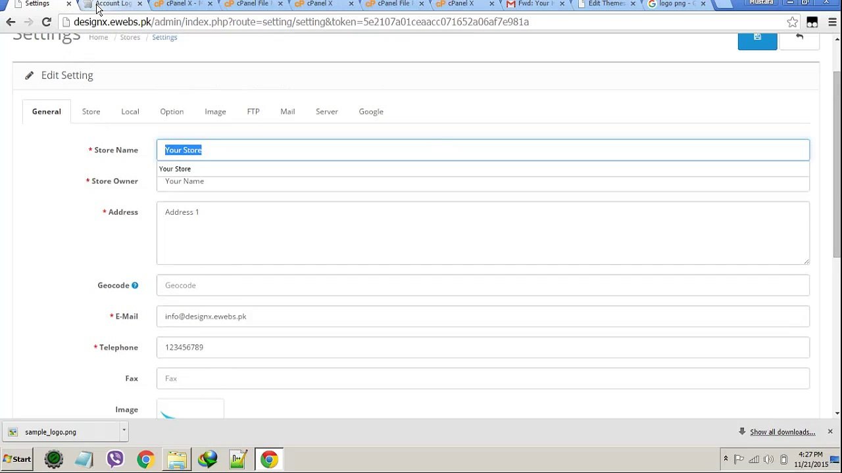This screenshot has height=473, width=842.
Task: Click the battery tray icon
Action: [783, 459]
